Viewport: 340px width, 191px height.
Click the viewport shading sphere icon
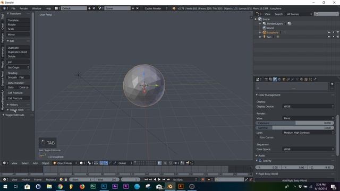[81, 163]
